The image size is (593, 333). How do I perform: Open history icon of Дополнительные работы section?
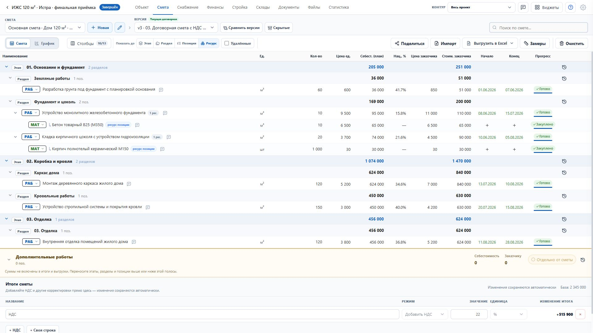point(582,260)
